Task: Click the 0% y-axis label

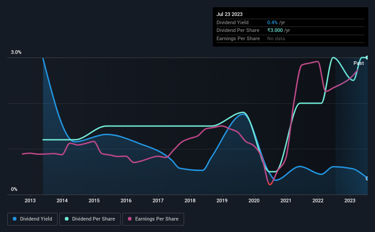Action: tap(14, 189)
